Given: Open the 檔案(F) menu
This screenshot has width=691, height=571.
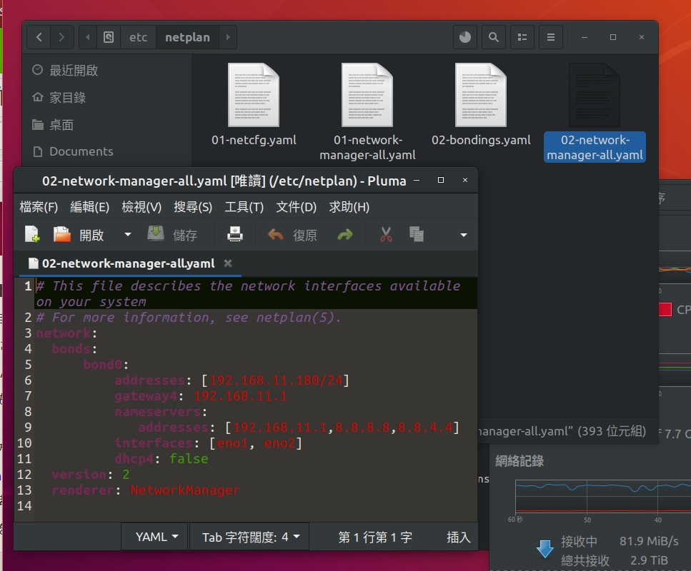Looking at the screenshot, I should coord(39,207).
